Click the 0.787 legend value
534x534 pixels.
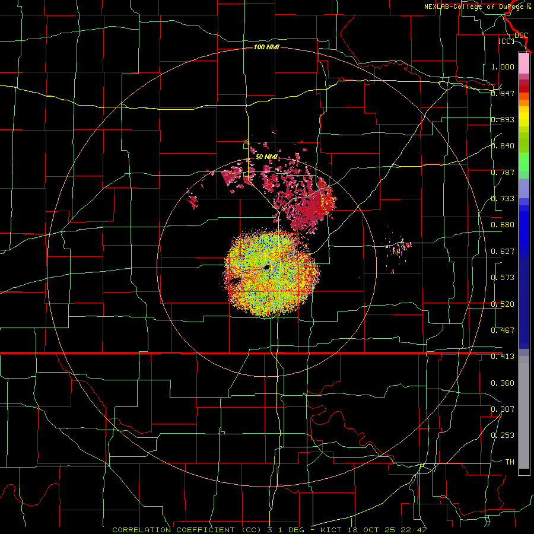tap(503, 172)
